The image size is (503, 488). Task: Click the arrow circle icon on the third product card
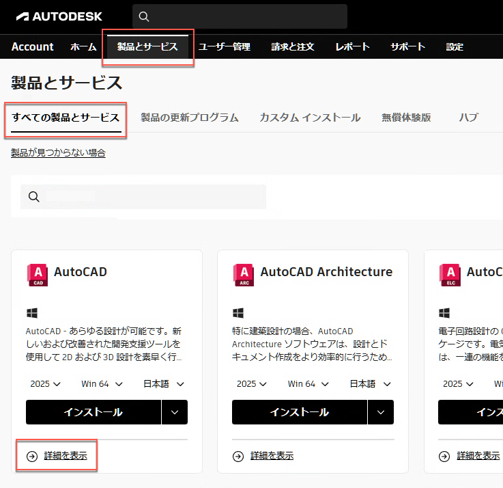click(x=444, y=456)
